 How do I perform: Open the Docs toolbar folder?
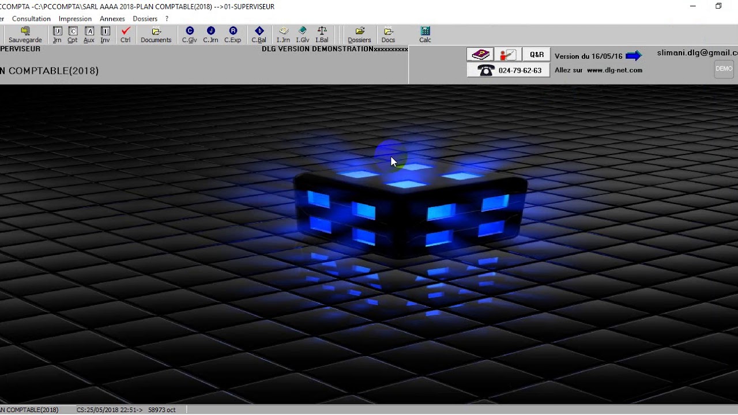click(x=388, y=35)
